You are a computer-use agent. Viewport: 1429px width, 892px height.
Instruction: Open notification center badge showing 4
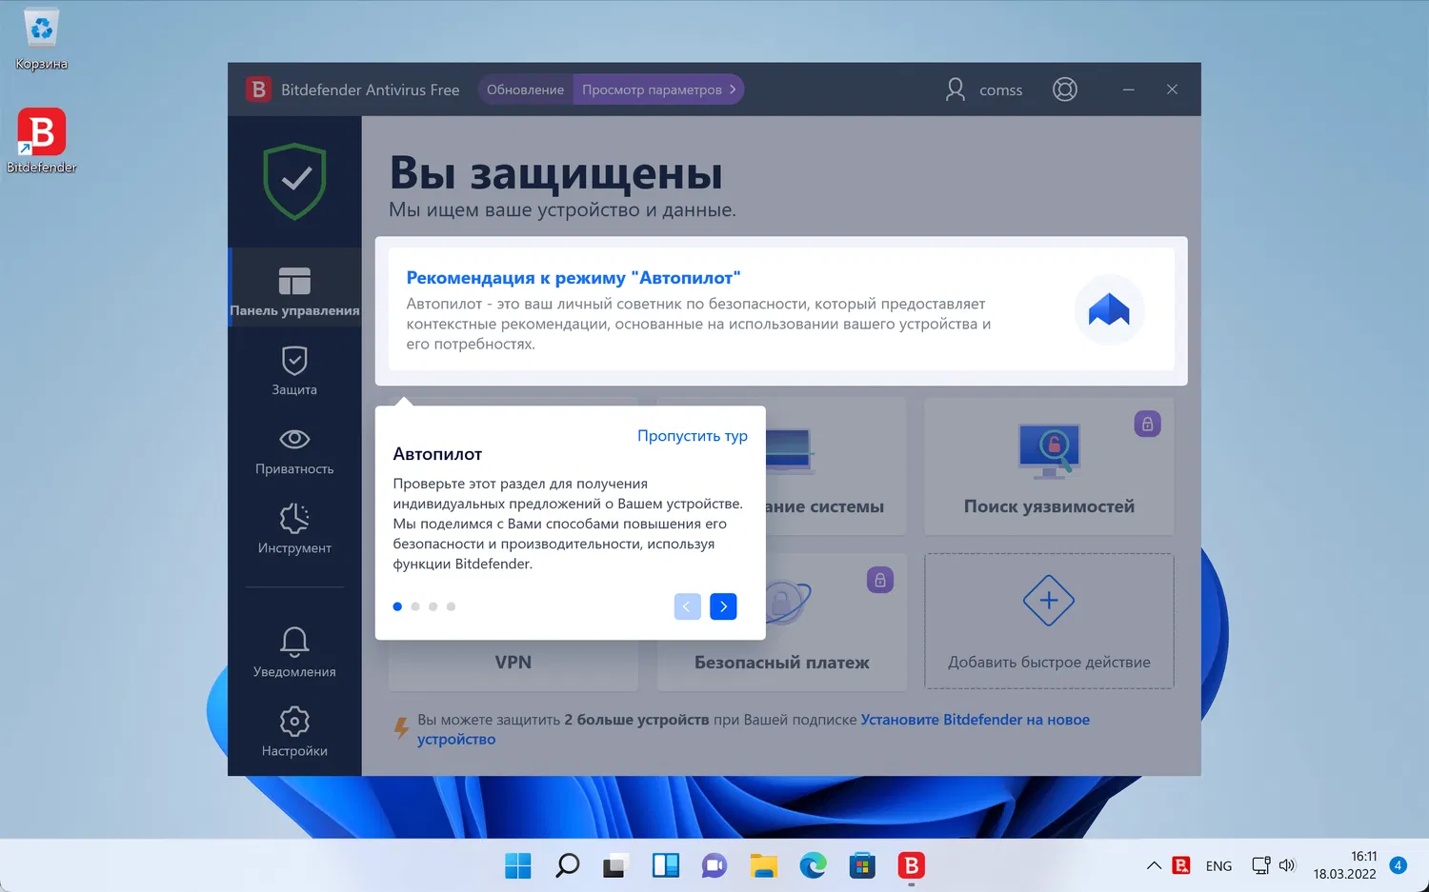1398,865
